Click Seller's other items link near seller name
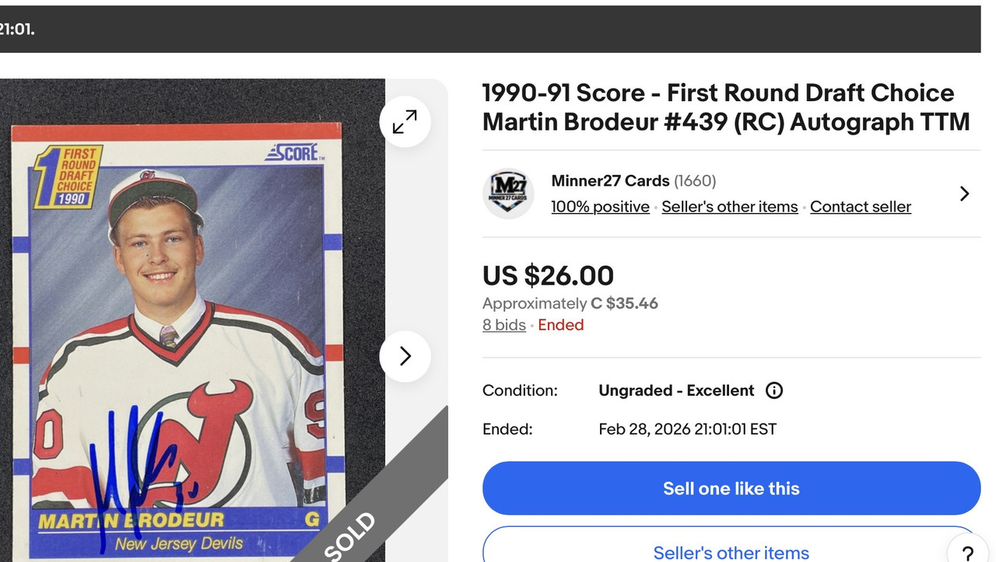This screenshot has height=562, width=996. [x=729, y=207]
